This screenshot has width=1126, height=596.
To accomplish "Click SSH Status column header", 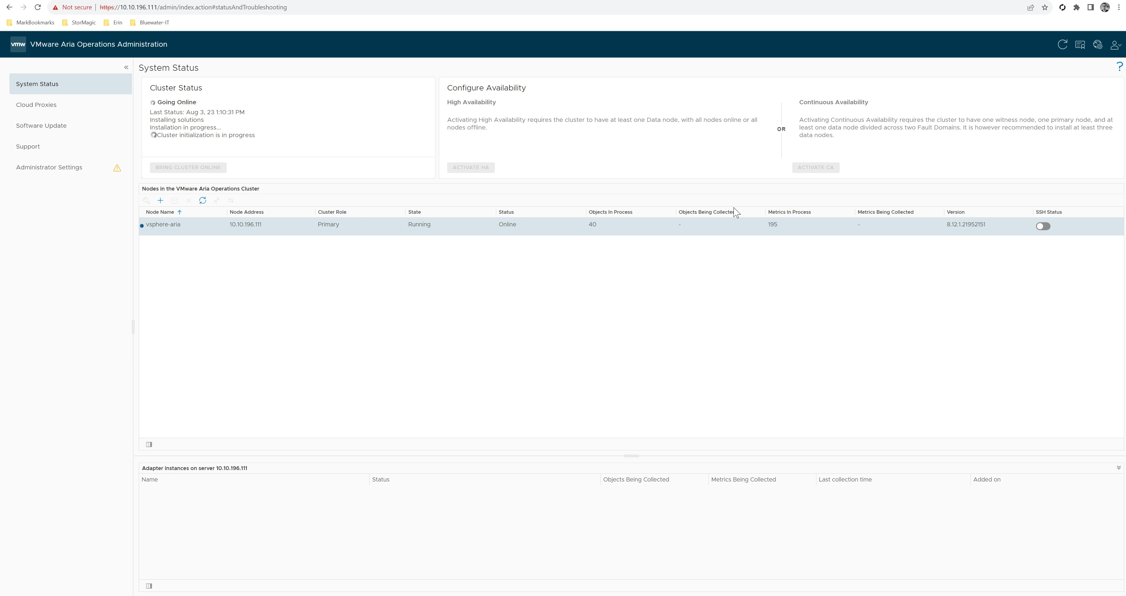I will tap(1049, 212).
